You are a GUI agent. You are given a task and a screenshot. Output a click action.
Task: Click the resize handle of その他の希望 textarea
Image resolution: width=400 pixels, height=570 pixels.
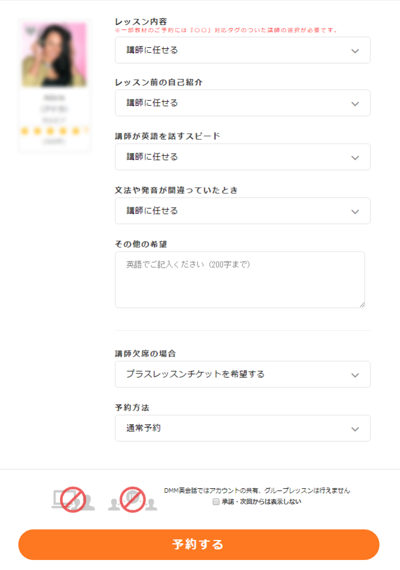point(362,304)
